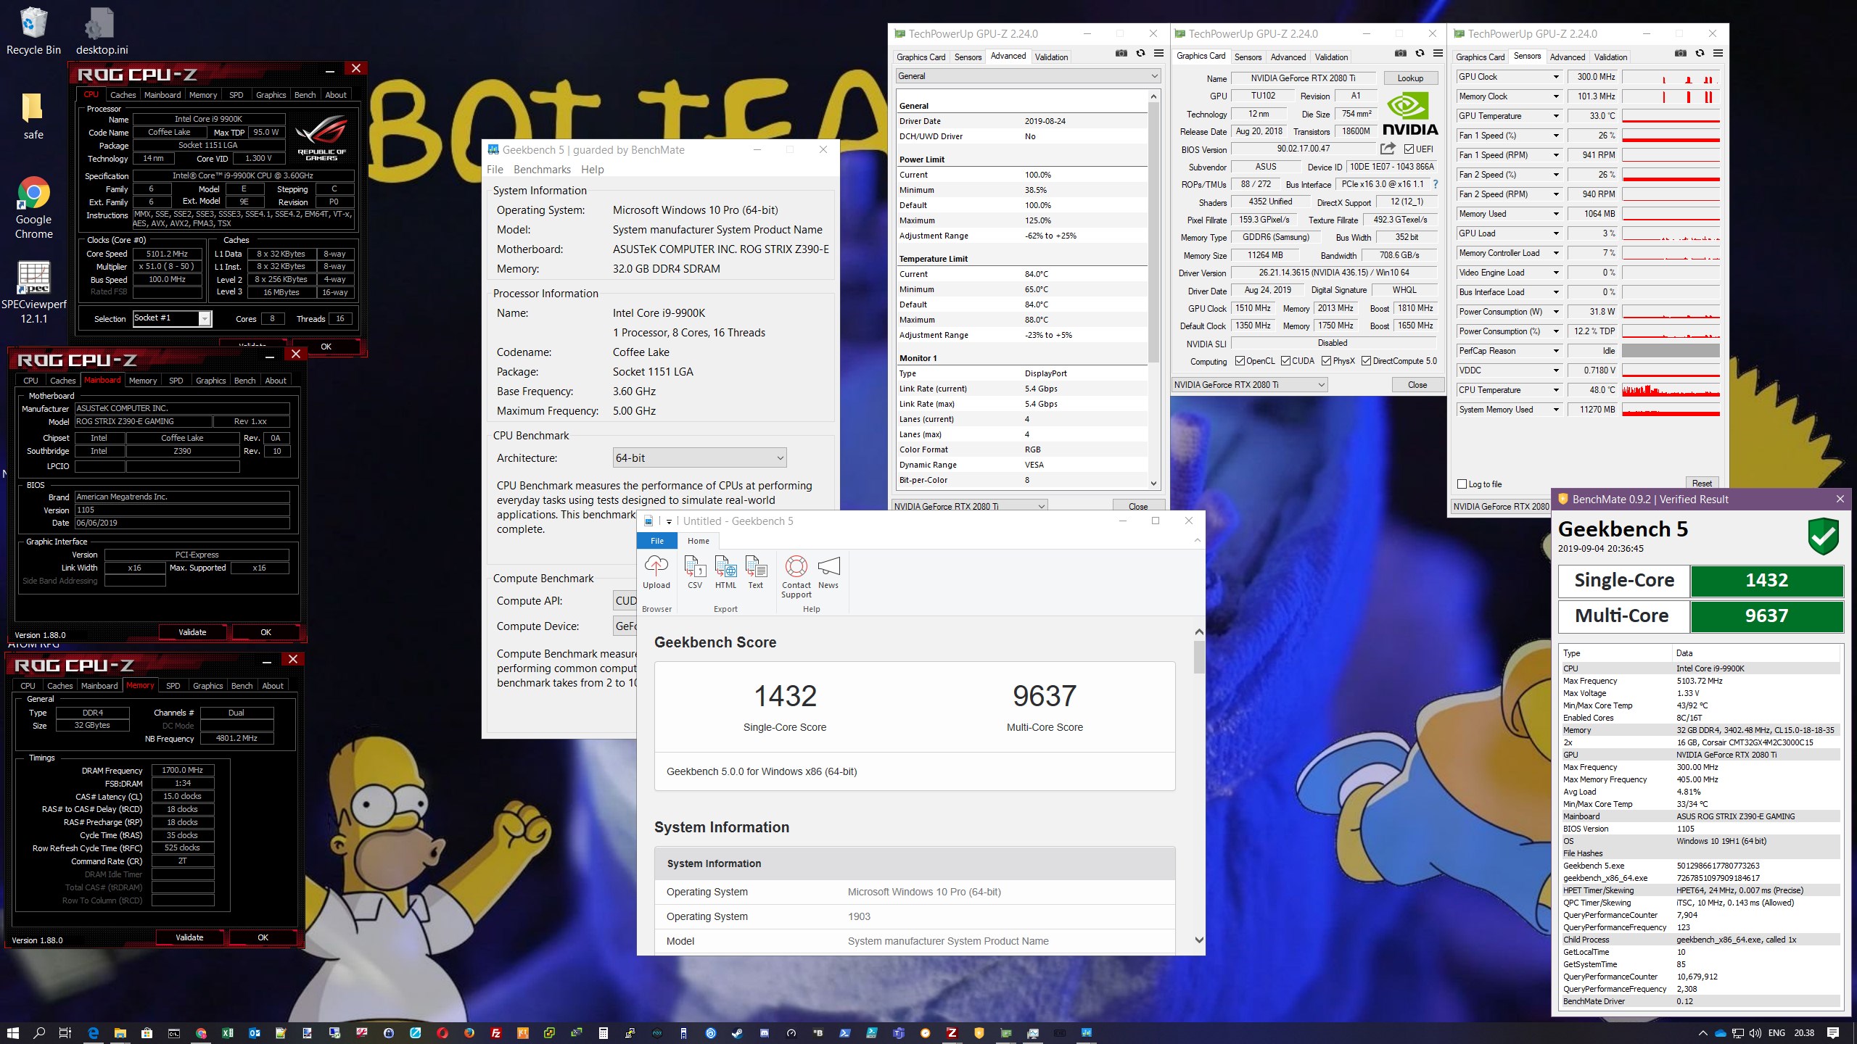Image resolution: width=1857 pixels, height=1044 pixels.
Task: Click the BIOS share/export arrow icon in GPU-Z
Action: coord(1388,149)
